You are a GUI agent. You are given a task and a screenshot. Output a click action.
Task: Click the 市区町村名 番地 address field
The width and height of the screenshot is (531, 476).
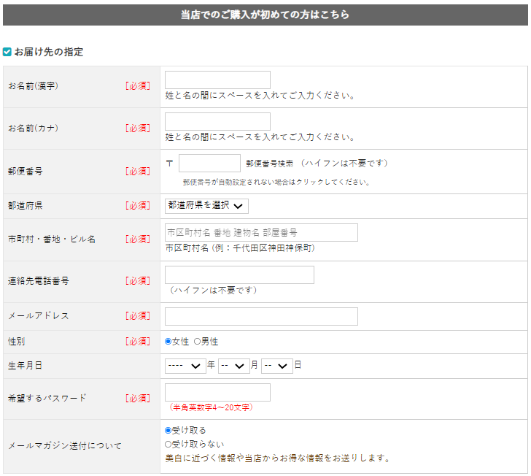(261, 233)
